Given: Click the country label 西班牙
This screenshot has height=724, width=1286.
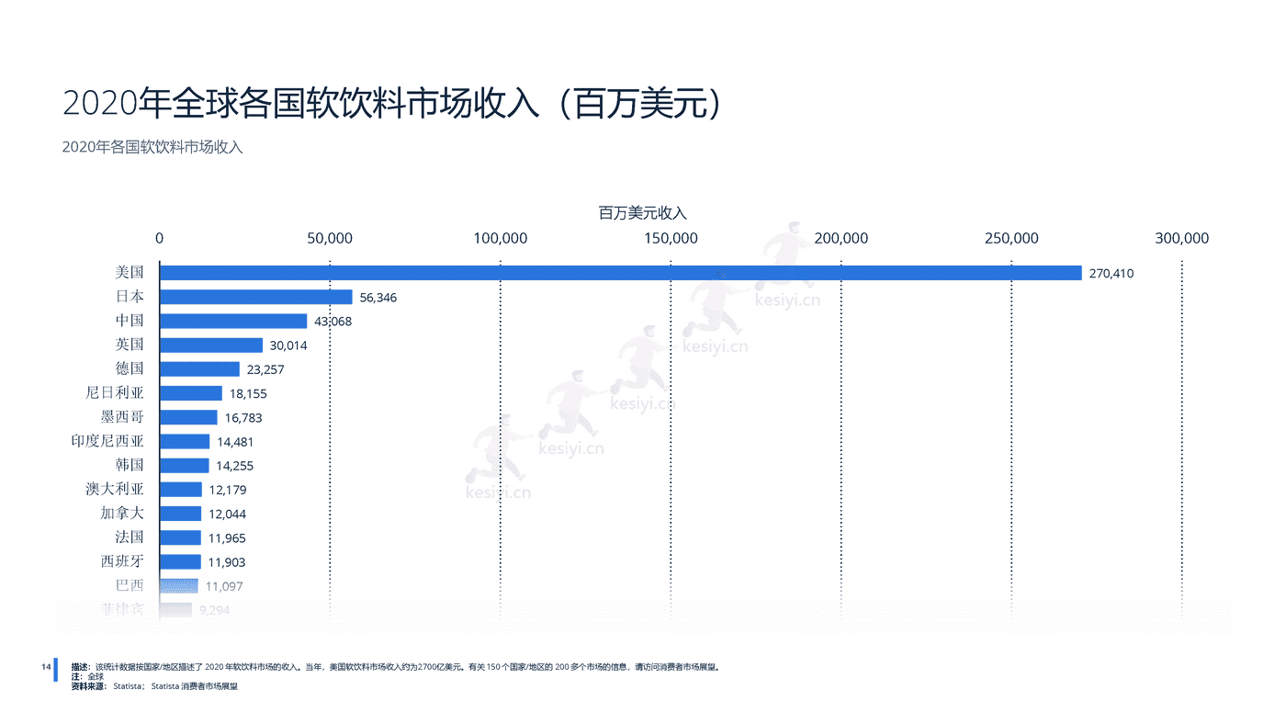Looking at the screenshot, I should point(122,561).
